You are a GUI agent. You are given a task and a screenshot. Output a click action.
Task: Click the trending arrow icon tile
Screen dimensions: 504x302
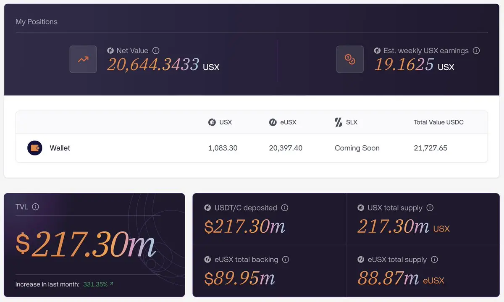83,59
